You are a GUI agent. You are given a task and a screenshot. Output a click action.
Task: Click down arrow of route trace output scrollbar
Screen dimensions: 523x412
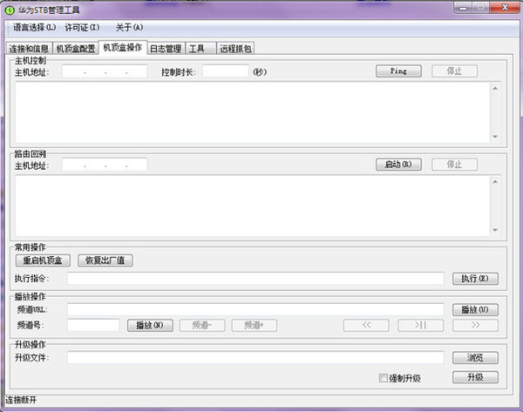495,230
